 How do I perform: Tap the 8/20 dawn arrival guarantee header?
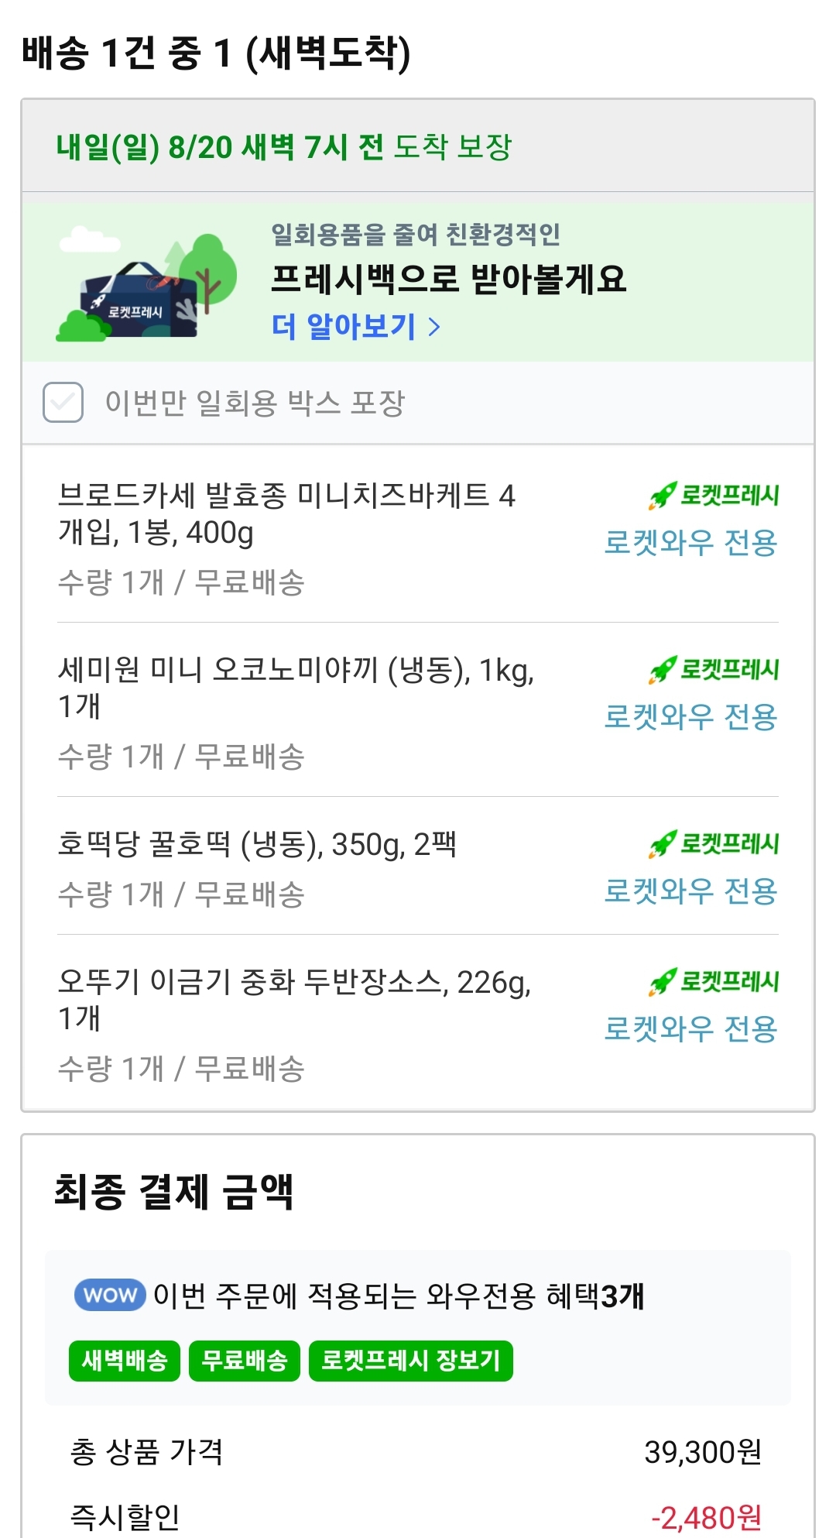[x=284, y=146]
